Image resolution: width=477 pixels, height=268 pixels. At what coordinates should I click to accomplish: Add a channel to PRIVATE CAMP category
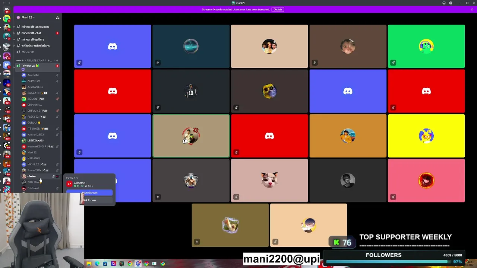[57, 60]
